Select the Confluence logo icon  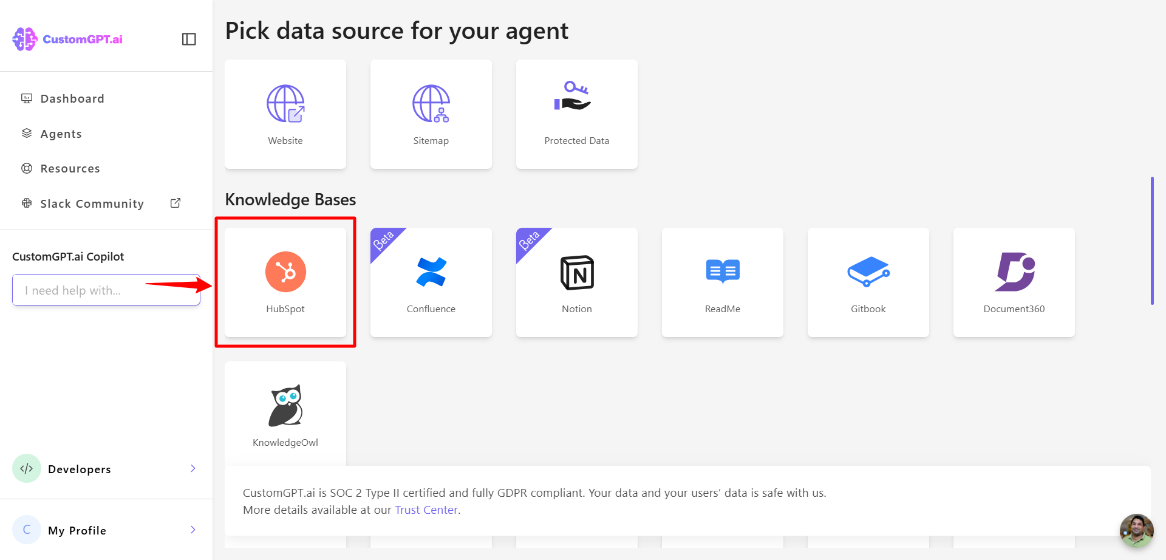[431, 271]
